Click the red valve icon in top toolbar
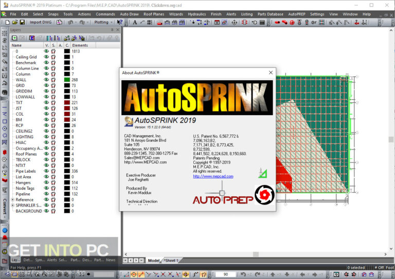Screen dimensions: 395x279 point(357,23)
